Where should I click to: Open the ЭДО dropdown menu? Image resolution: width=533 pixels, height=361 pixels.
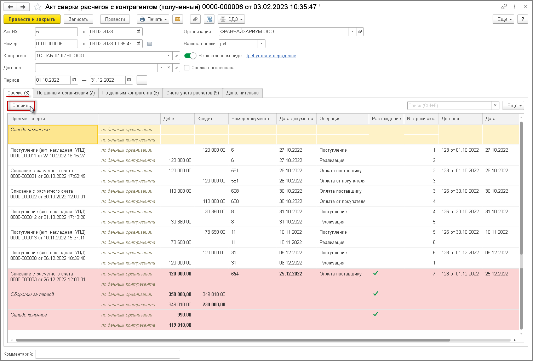(231, 19)
